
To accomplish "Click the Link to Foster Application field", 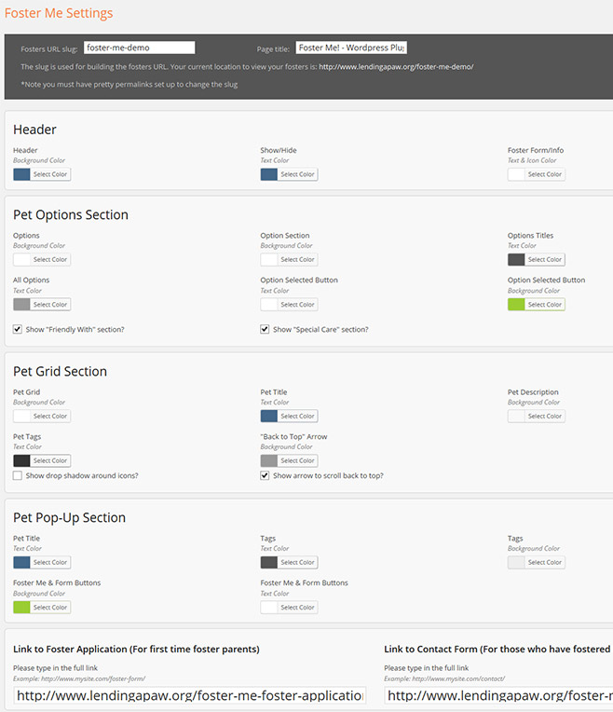I will pos(190,695).
